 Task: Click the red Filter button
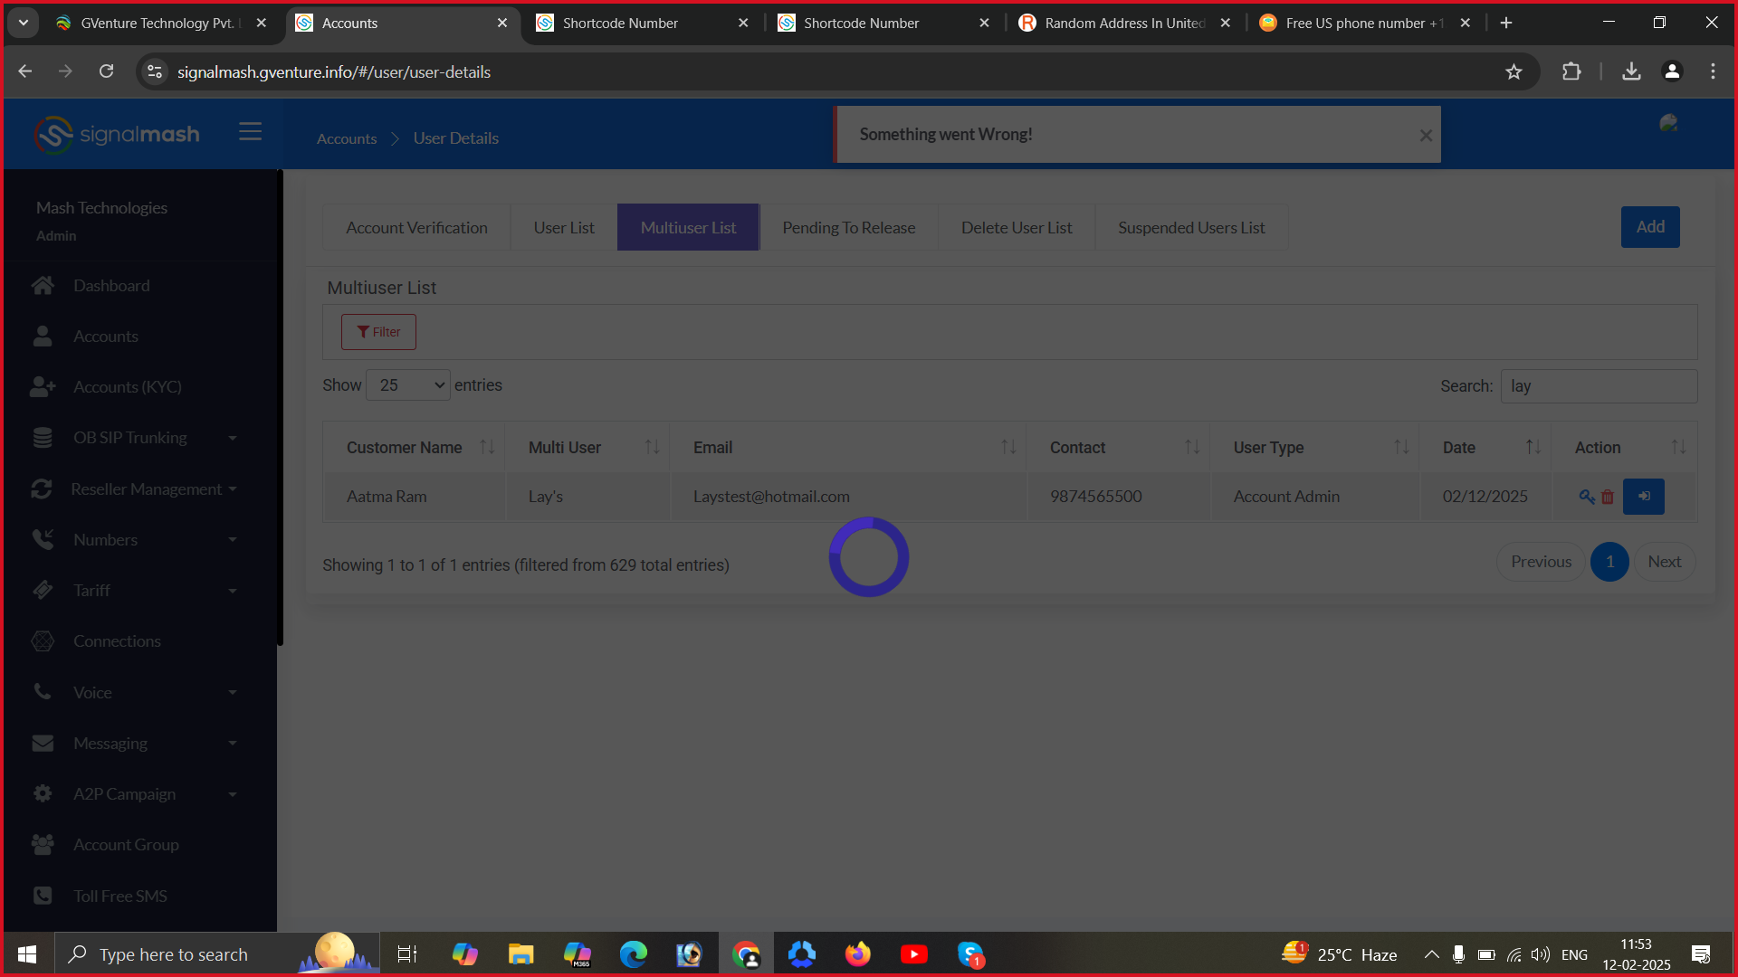coord(378,332)
